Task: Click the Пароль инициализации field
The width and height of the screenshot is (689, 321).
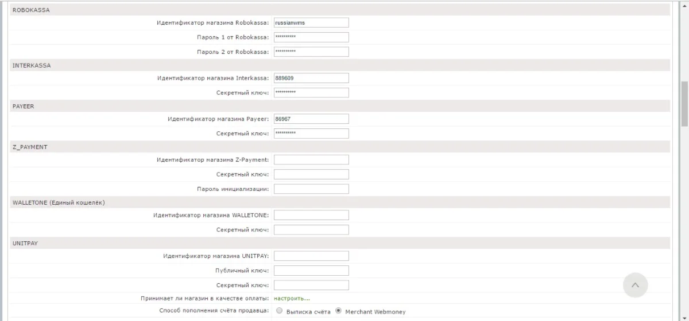Action: coord(311,189)
